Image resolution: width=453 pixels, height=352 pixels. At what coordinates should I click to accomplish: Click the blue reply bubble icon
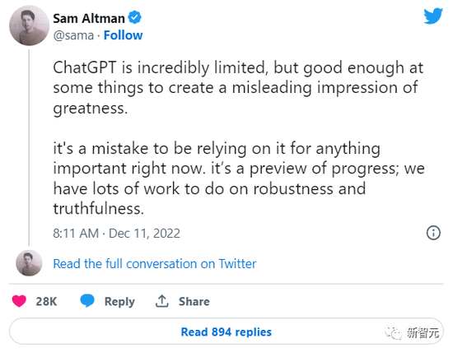(x=87, y=301)
